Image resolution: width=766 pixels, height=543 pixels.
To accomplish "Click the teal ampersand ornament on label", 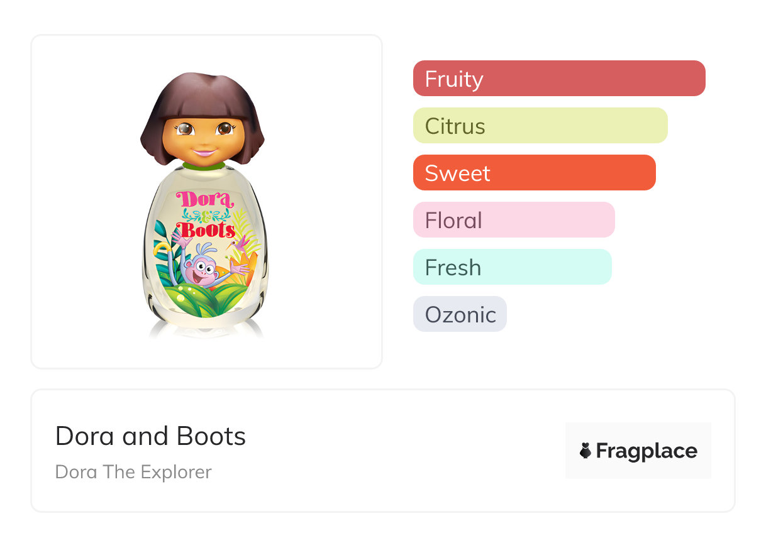I will (x=205, y=215).
